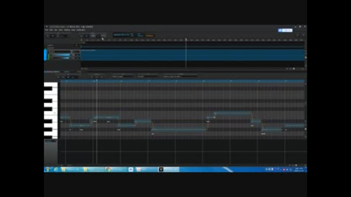
Task: Click the playhead marker on the piano roll ruler
Action: [97, 80]
